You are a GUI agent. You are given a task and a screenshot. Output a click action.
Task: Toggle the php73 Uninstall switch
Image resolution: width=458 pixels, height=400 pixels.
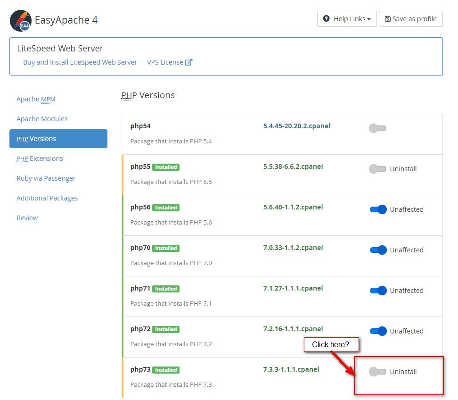(377, 372)
